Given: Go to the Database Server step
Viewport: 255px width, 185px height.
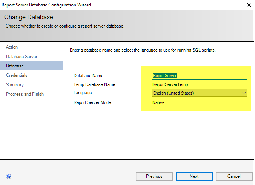Looking at the screenshot, I should click(x=22, y=57).
